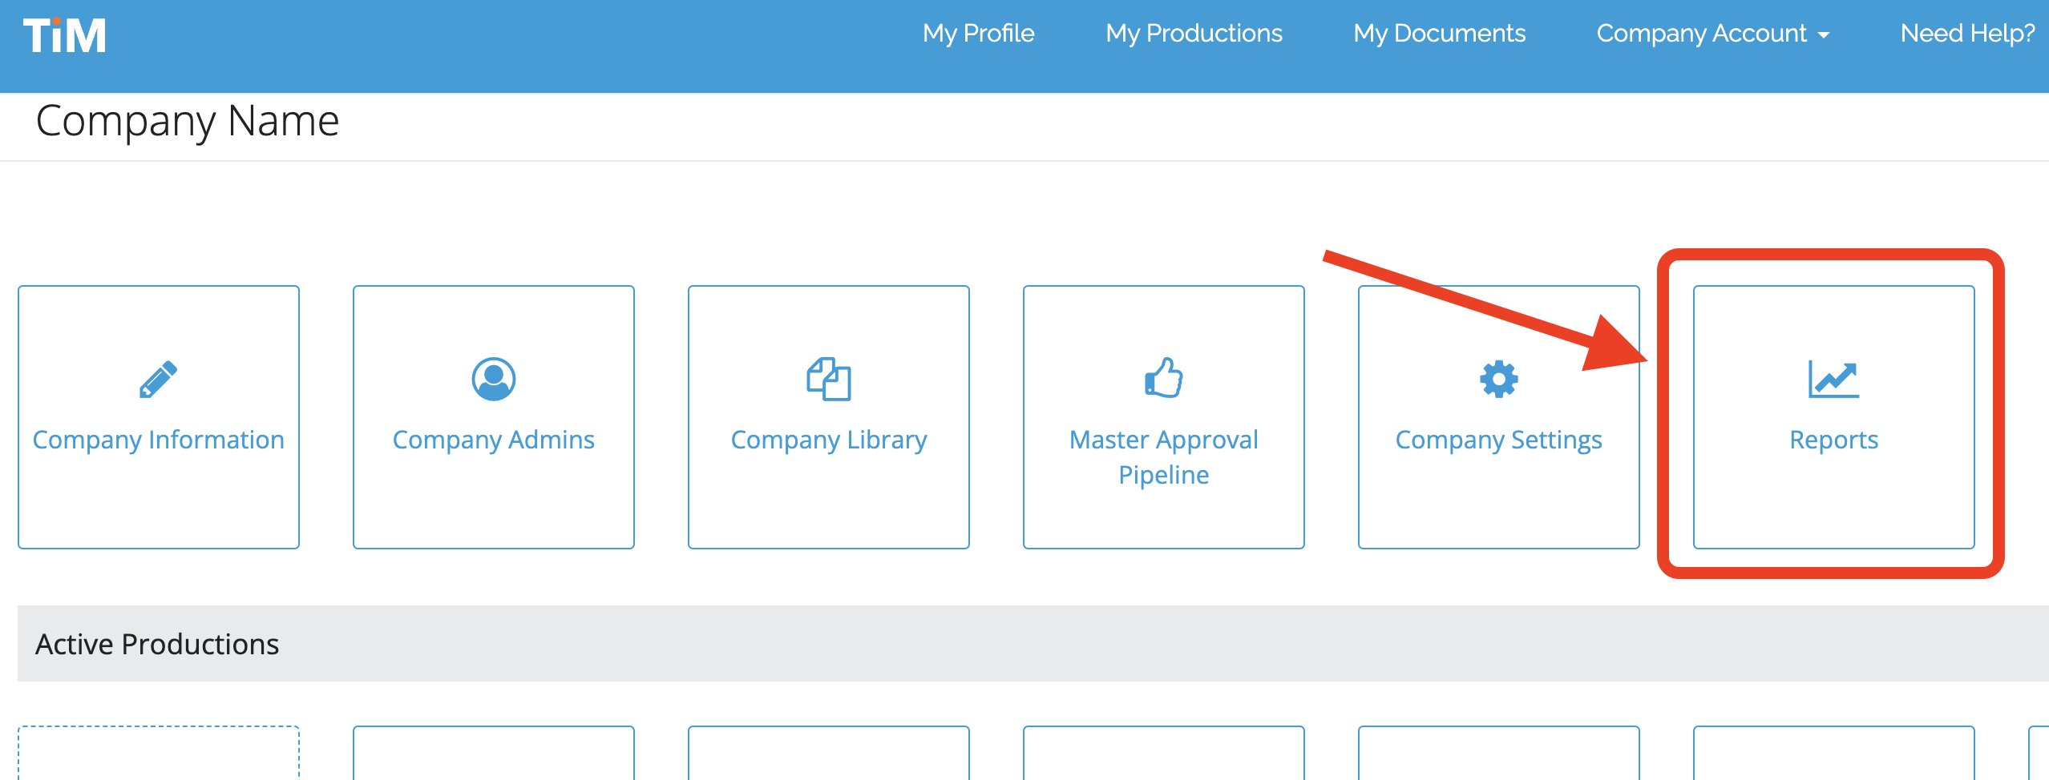Screen dimensions: 2049x780
Task: Open the Company Information text link
Action: [x=159, y=440]
